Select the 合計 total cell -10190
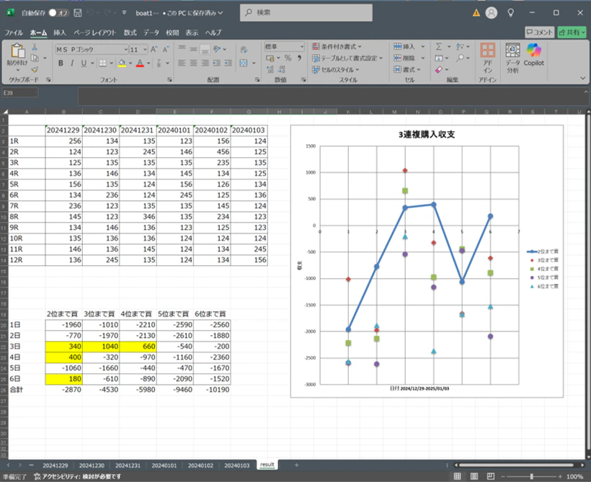Viewport: 591px width, 482px height. coord(212,390)
